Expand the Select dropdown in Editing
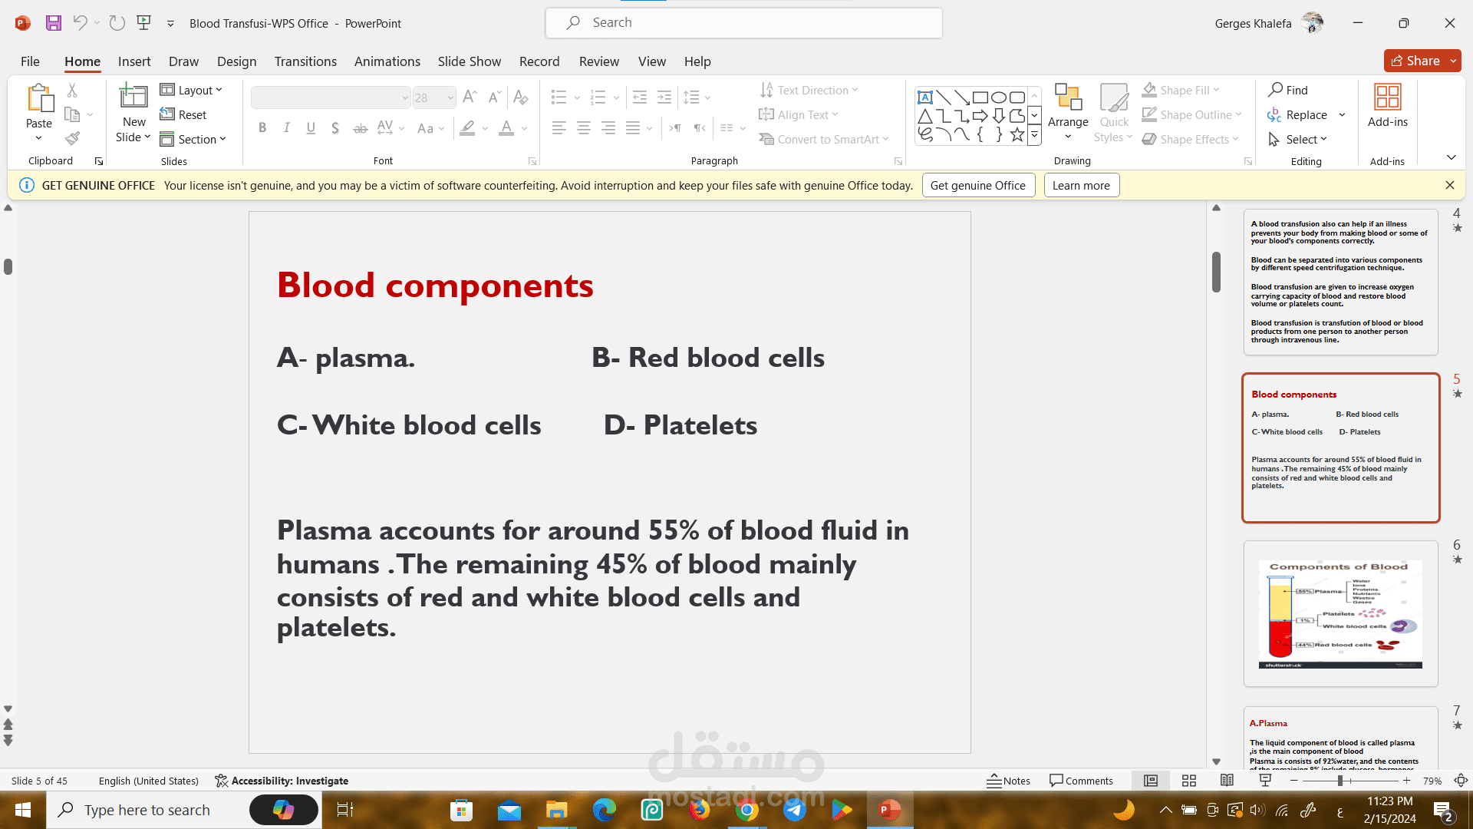This screenshot has height=829, width=1473. 1297,139
